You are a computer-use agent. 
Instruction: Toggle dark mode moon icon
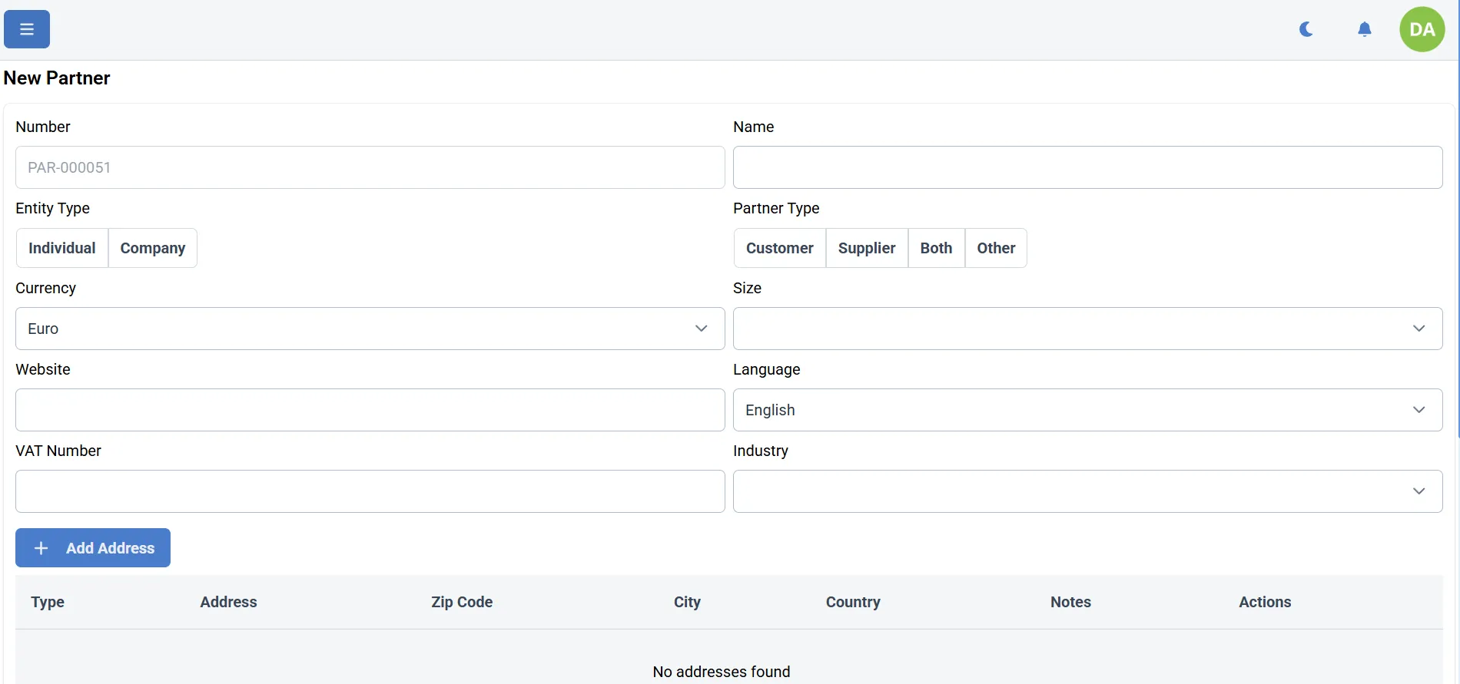[x=1306, y=29]
